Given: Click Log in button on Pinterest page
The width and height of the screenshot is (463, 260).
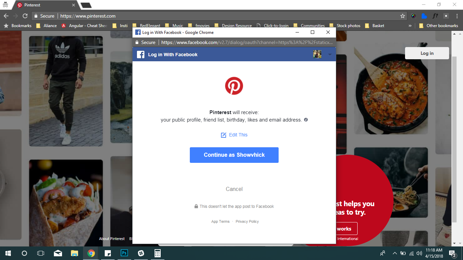Looking at the screenshot, I should [x=427, y=53].
